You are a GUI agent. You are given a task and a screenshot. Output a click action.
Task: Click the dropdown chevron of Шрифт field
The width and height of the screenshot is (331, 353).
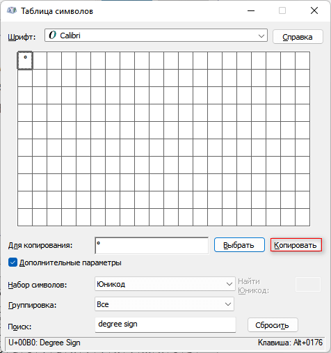[x=261, y=36]
